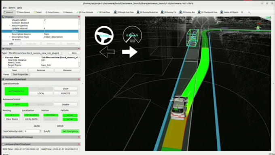Click Send Velocity Limit button

point(13,131)
